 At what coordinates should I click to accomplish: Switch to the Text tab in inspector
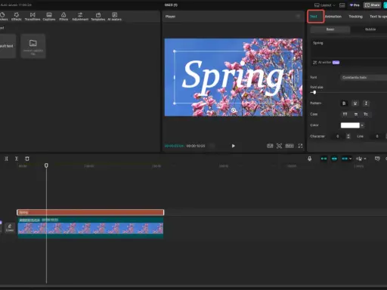(314, 17)
